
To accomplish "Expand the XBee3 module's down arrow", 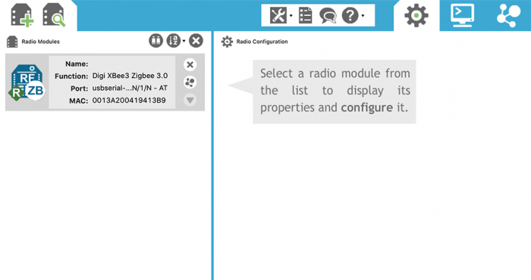I will [x=190, y=100].
